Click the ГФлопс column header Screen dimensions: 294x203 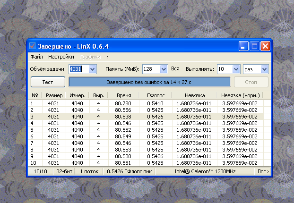point(156,95)
